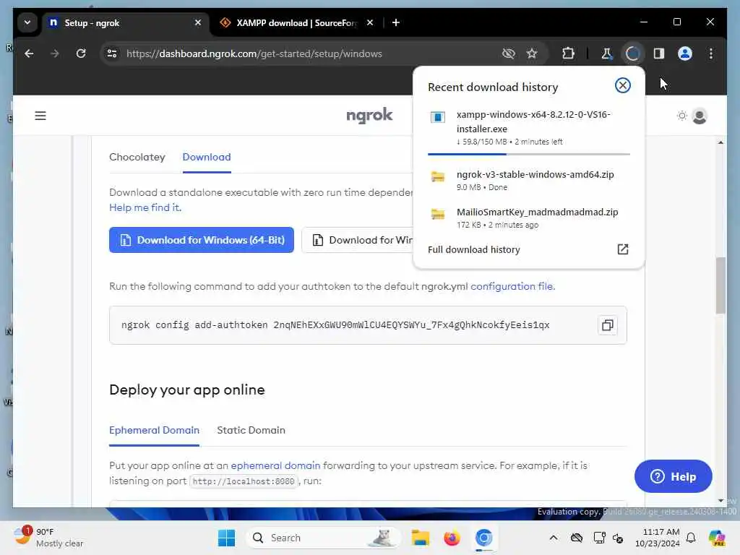The width and height of the screenshot is (740, 555).
Task: Click the OneDrive cloud tray icon
Action: 576,538
